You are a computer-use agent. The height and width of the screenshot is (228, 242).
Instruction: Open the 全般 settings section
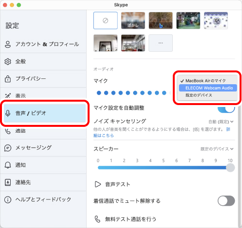43,61
